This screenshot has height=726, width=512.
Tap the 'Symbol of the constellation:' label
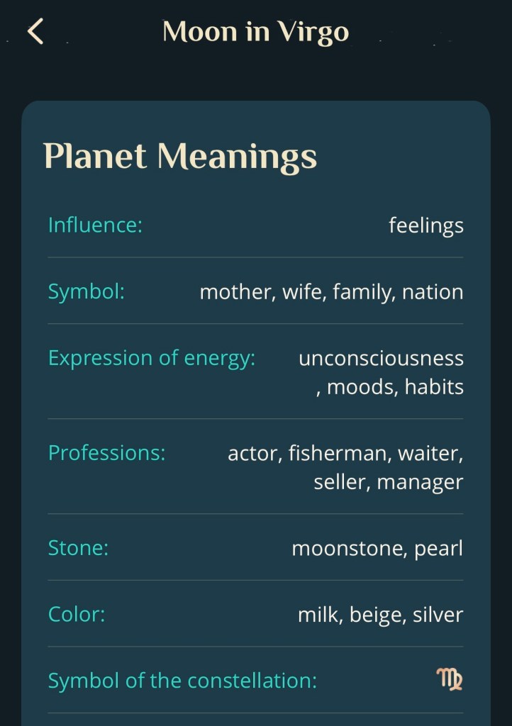tap(182, 681)
